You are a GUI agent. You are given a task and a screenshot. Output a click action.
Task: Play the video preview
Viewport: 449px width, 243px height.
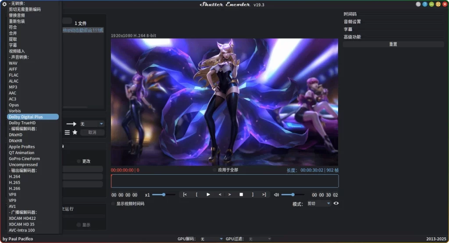[208, 194]
